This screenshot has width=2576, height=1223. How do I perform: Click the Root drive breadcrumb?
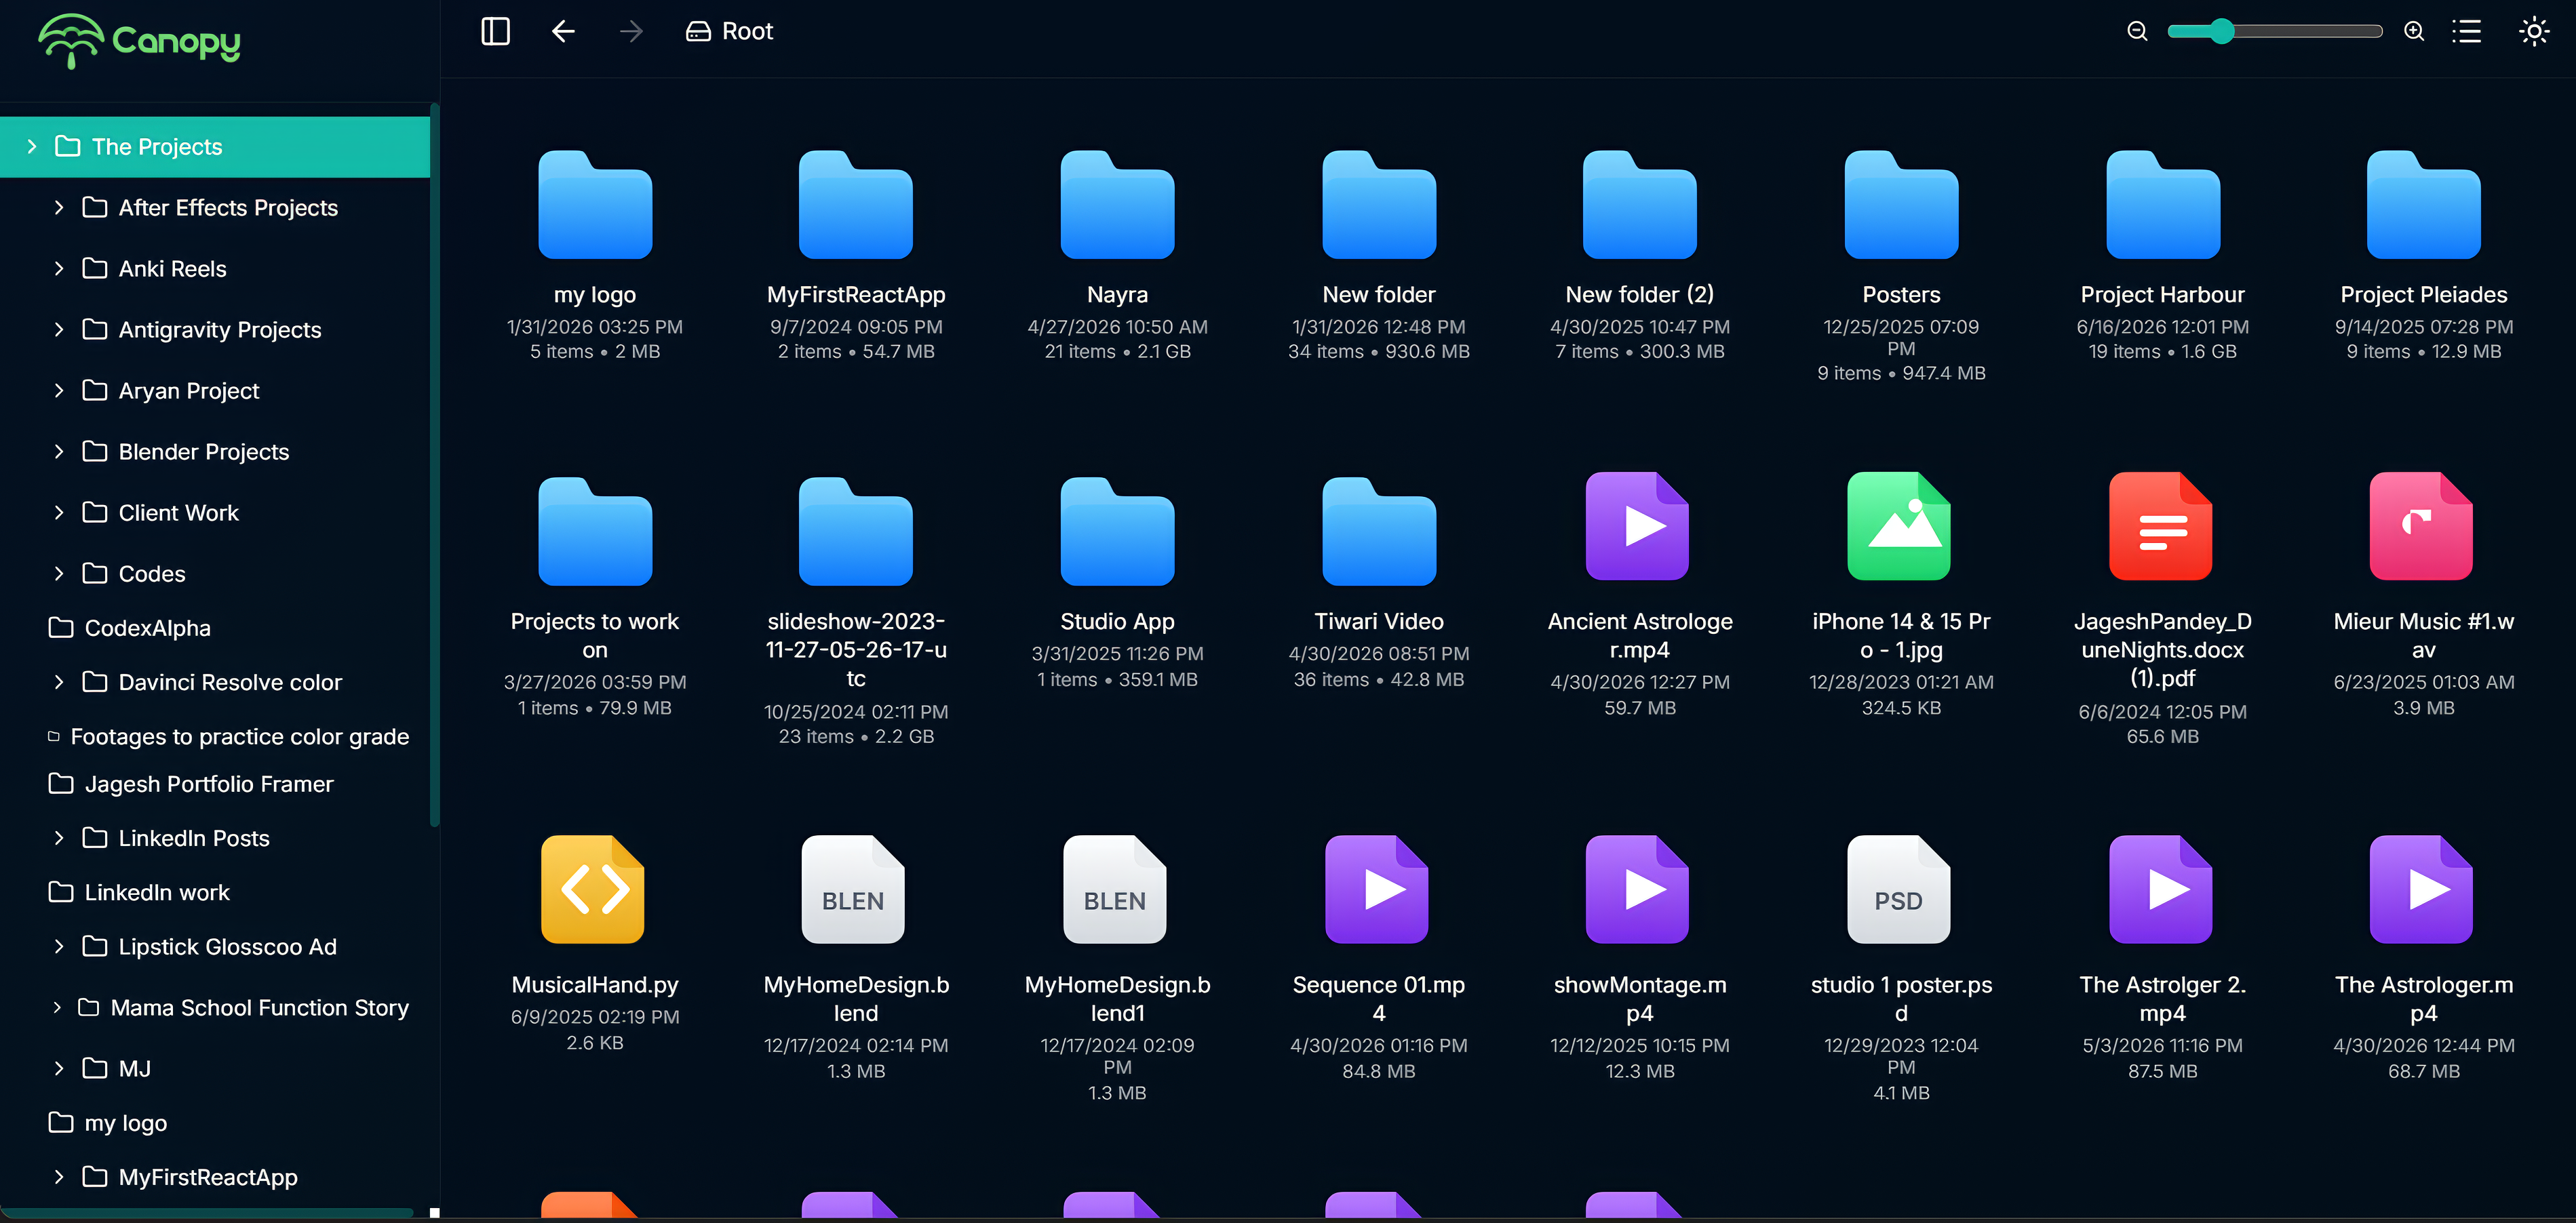(729, 31)
